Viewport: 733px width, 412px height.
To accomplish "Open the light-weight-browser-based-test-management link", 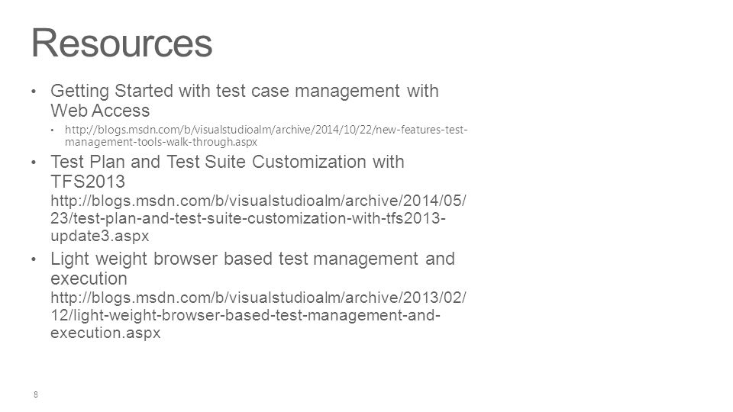I will click(258, 315).
